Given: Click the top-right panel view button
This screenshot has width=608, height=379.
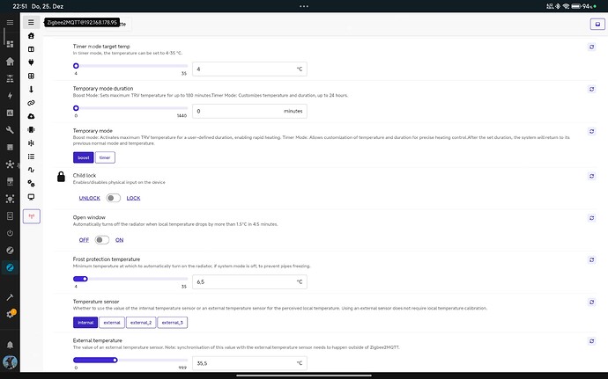Looking at the screenshot, I should tap(597, 24).
